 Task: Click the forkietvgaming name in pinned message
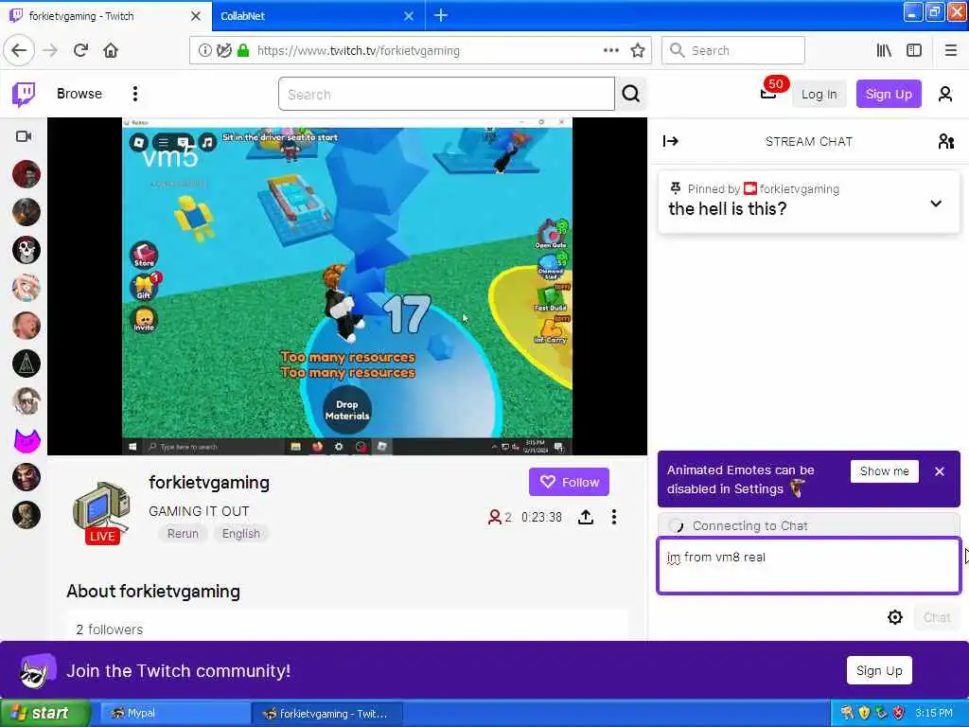[799, 189]
